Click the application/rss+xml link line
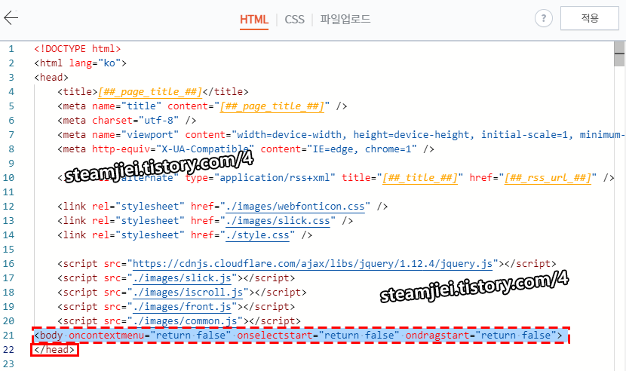626x371 pixels. [336, 178]
